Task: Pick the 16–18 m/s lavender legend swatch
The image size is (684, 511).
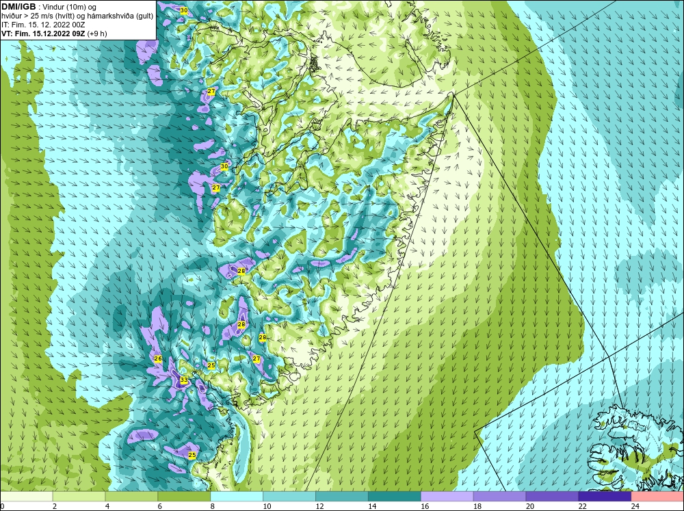Action: [447, 497]
